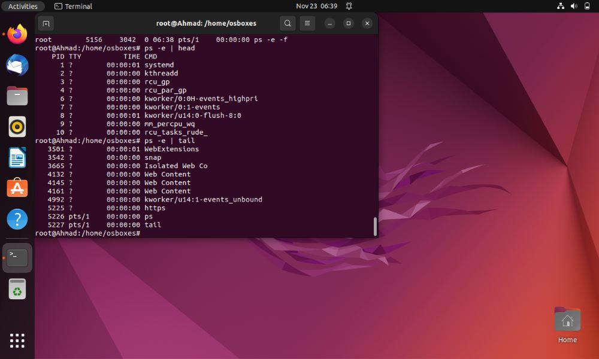Show Applications grid
599x359 pixels.
pyautogui.click(x=17, y=340)
